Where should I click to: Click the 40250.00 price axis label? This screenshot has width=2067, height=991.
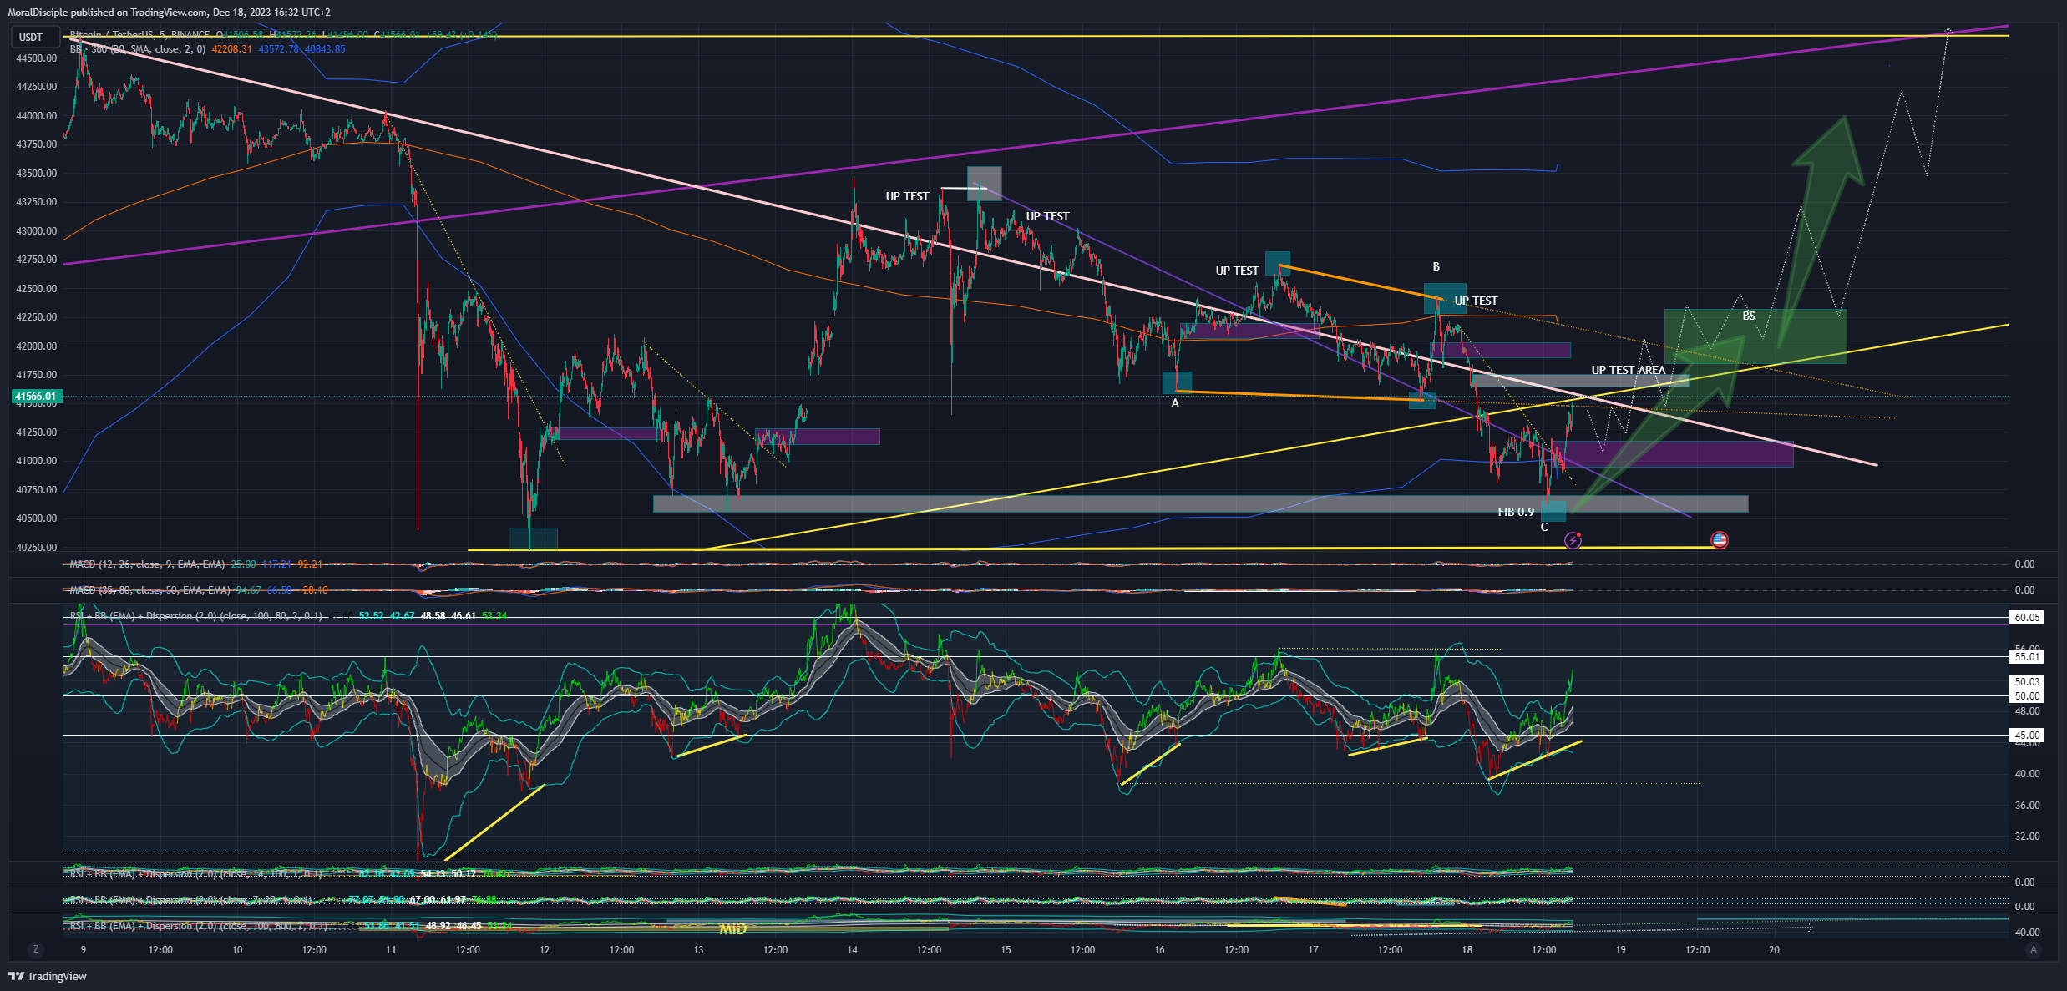click(x=36, y=548)
